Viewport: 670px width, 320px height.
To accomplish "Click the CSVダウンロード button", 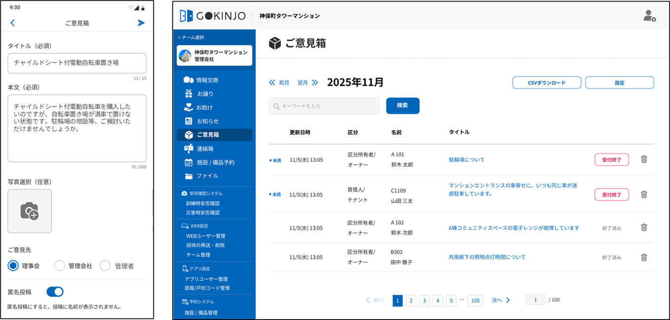I will tap(547, 82).
